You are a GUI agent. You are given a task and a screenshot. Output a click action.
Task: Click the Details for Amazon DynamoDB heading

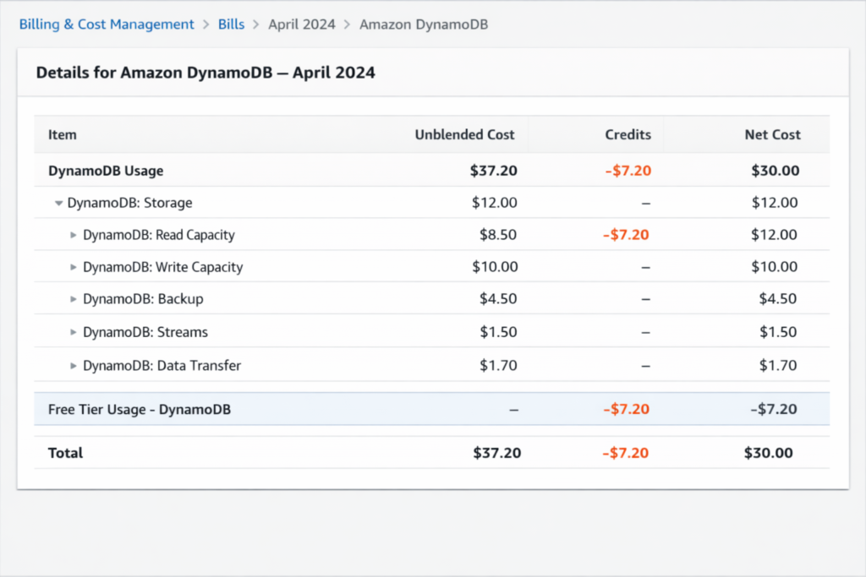point(205,73)
